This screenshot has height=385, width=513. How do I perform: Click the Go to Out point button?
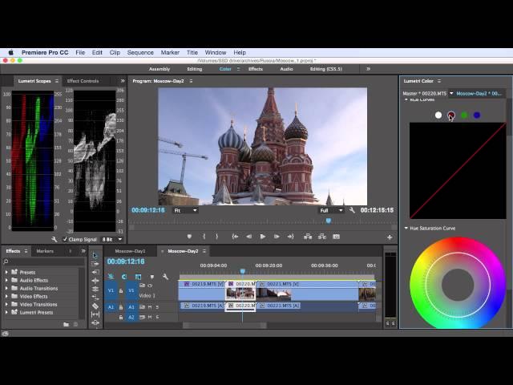coord(290,237)
